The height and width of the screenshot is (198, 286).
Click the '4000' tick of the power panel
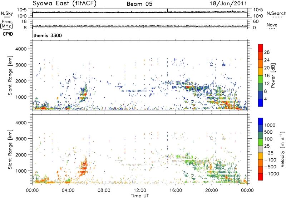point(21,49)
